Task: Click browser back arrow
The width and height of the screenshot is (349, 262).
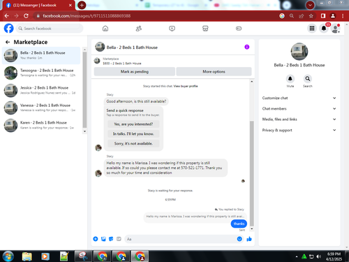Action: (x=6, y=16)
